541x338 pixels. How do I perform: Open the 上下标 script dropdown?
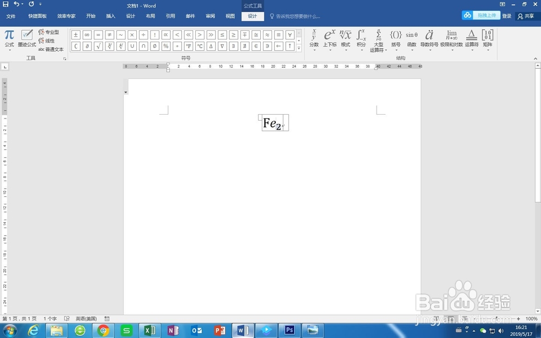click(x=330, y=40)
